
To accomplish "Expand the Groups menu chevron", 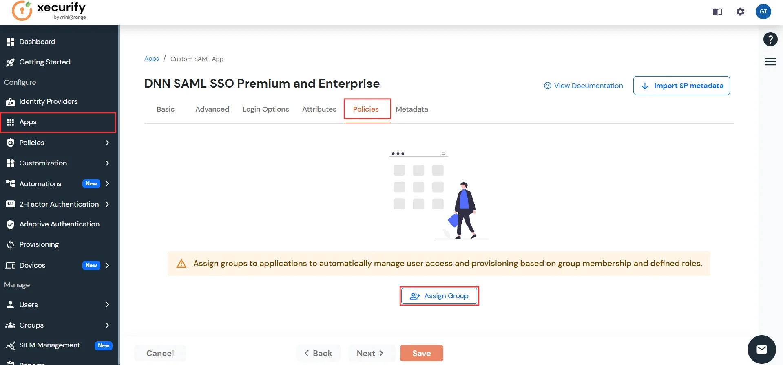I will pyautogui.click(x=107, y=325).
